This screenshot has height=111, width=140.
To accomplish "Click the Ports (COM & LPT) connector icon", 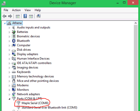I will tap(14, 99).
